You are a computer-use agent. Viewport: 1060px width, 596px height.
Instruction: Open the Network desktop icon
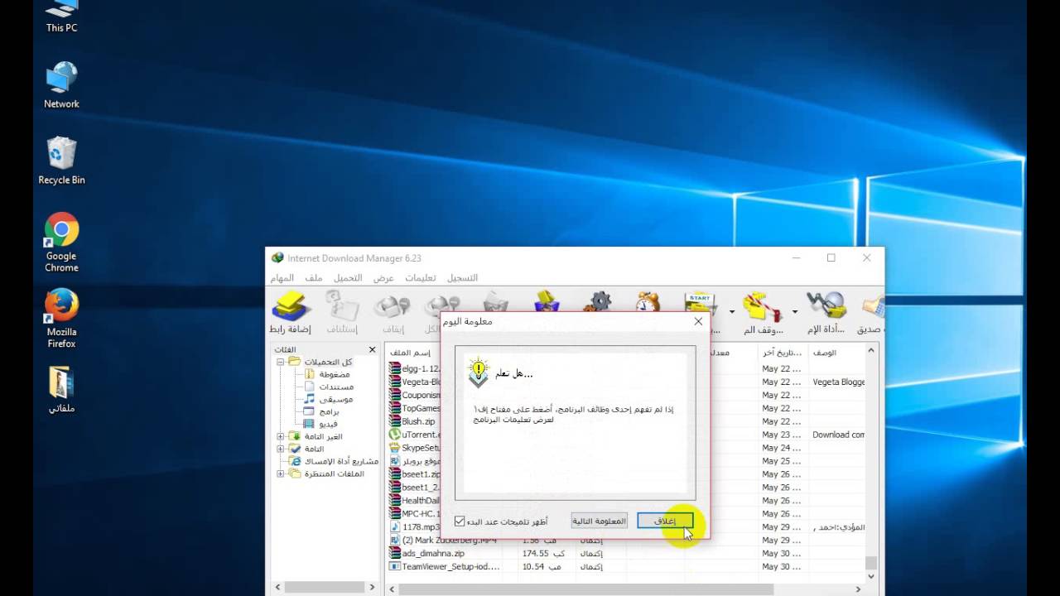[61, 84]
